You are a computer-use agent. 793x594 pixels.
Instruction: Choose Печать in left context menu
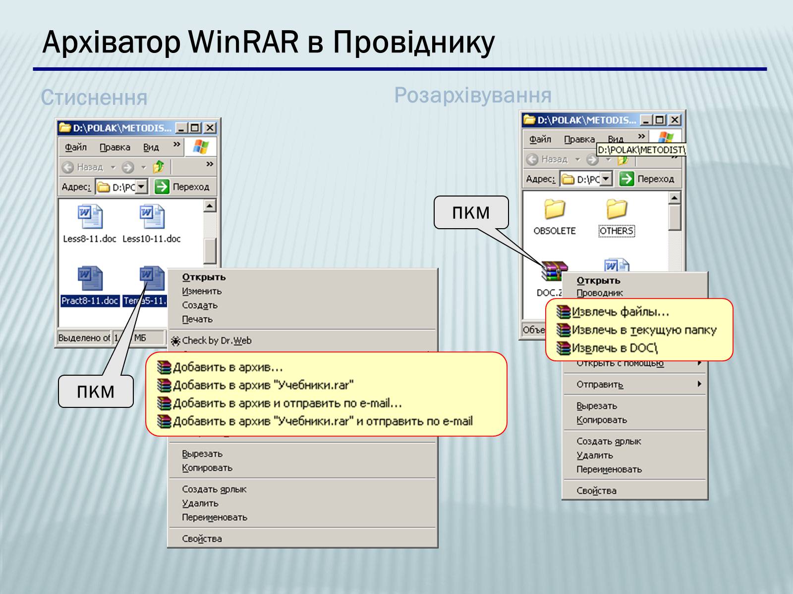[x=197, y=319]
